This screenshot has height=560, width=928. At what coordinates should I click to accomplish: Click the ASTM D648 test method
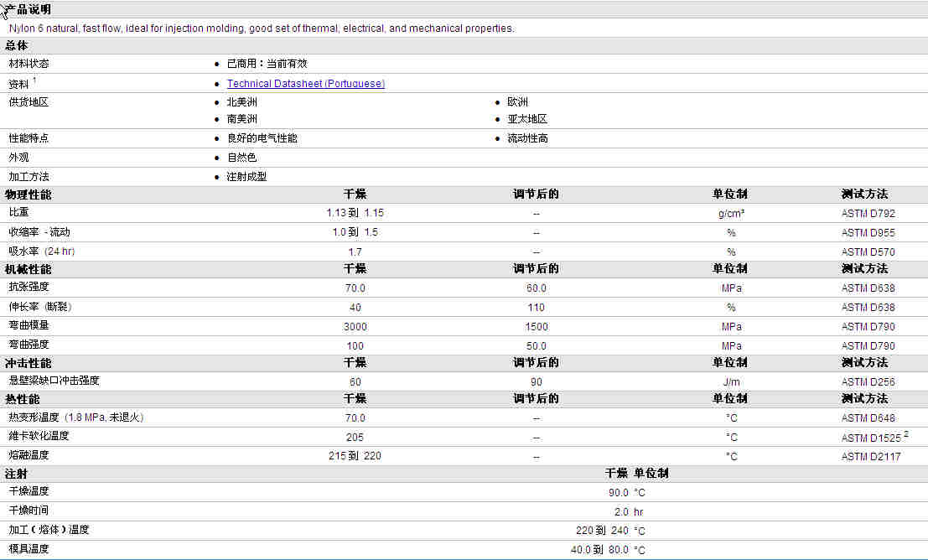[868, 418]
